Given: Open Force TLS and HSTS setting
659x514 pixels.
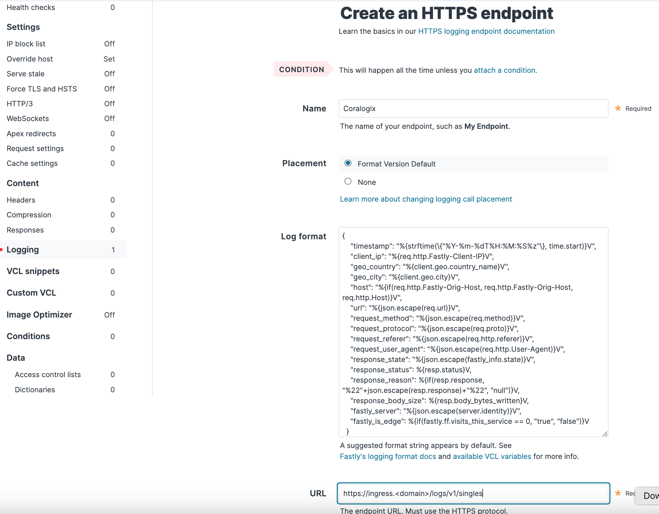Looking at the screenshot, I should pos(61,89).
